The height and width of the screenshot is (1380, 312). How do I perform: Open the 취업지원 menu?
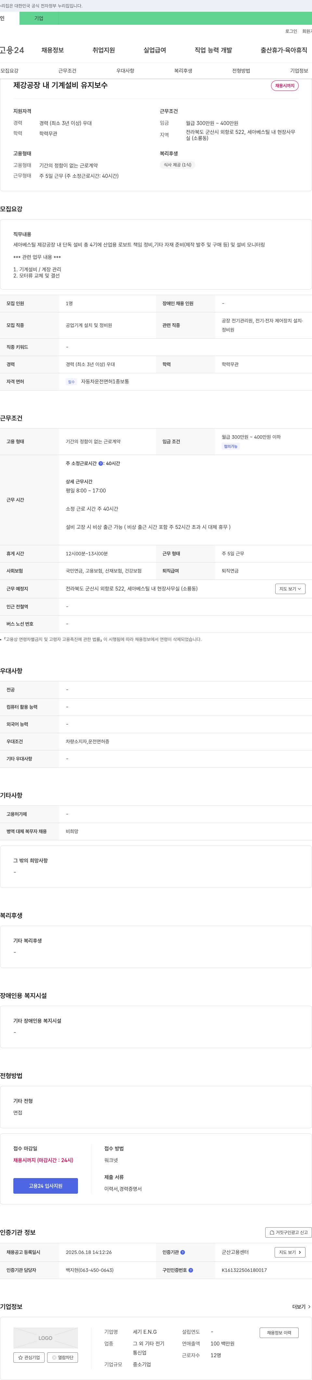[x=104, y=50]
